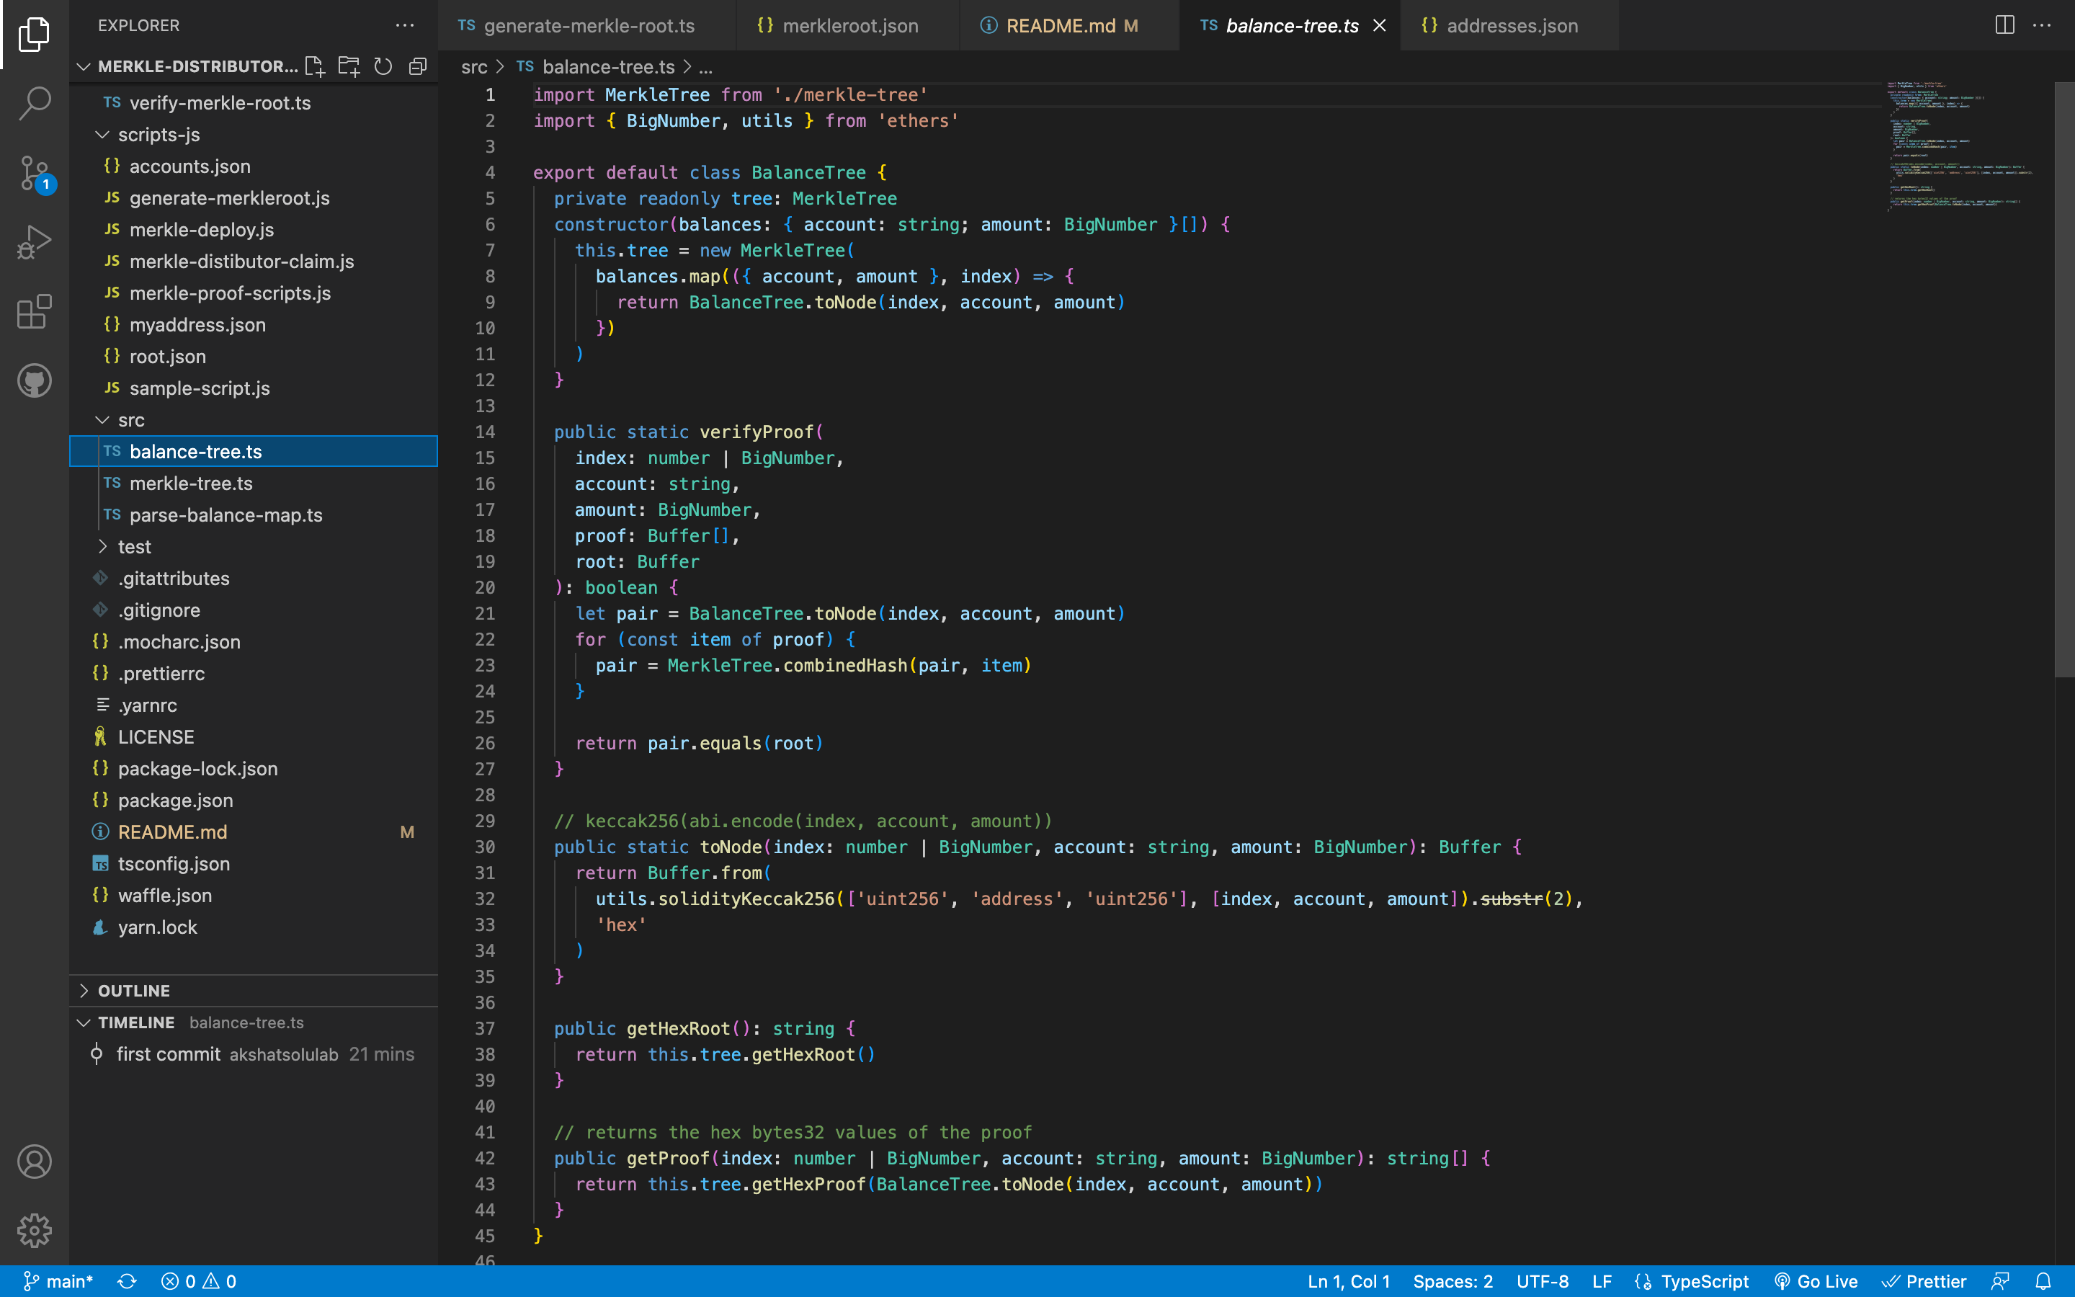Collapse the TIMELINE section

254,1022
